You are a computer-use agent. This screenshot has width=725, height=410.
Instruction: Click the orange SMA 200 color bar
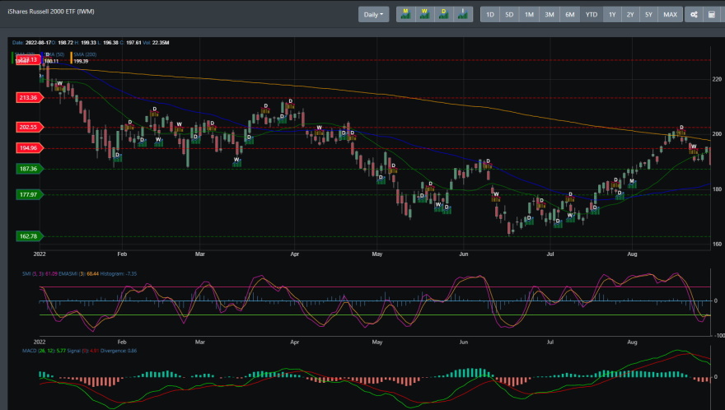pos(71,58)
